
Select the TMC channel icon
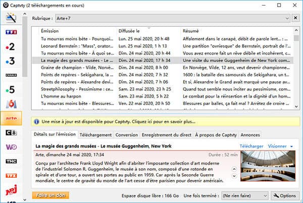(x=11, y=161)
